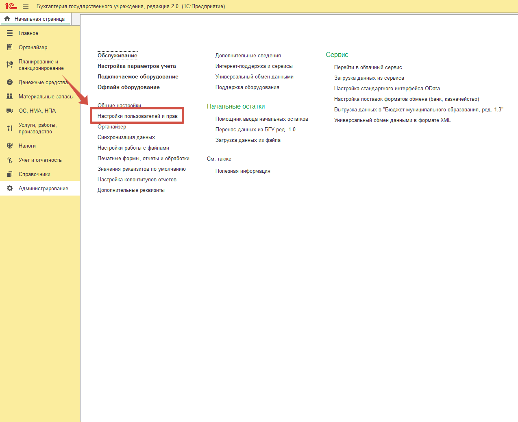Screen dimensions: 518x422
Task: Open Планирование и санкционирование section label
Action: [41, 65]
